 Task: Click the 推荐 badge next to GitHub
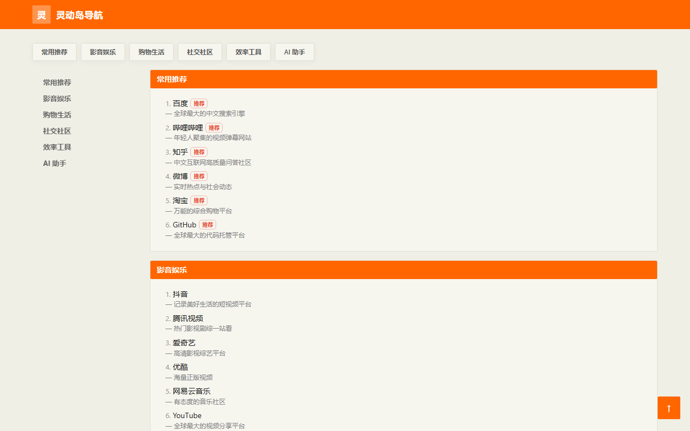208,225
